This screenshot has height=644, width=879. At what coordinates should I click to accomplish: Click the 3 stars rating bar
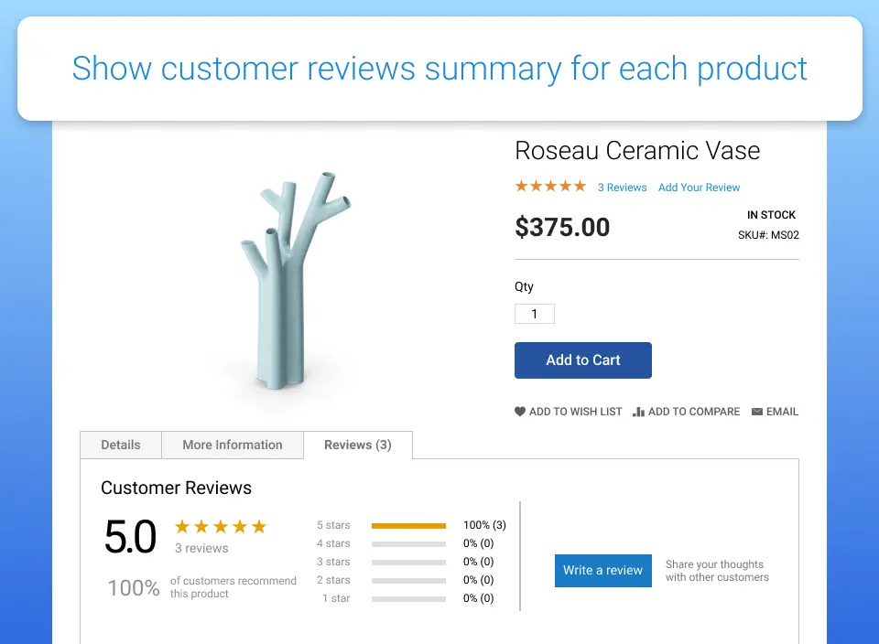pos(408,563)
